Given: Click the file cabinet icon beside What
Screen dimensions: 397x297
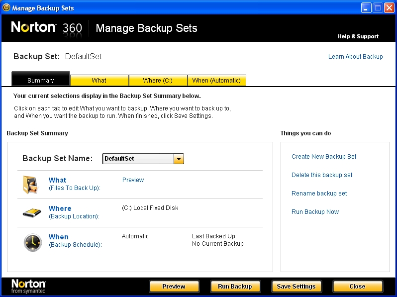Looking at the screenshot, I should tap(30, 185).
